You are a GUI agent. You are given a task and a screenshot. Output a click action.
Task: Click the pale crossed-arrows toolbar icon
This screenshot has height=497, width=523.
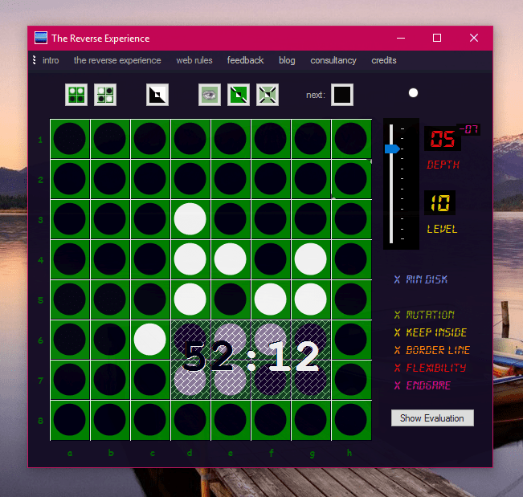pos(268,95)
